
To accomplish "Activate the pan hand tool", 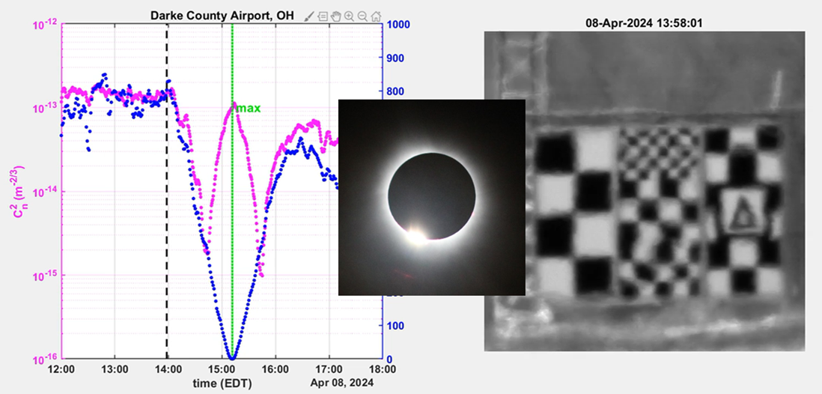I will [x=336, y=16].
